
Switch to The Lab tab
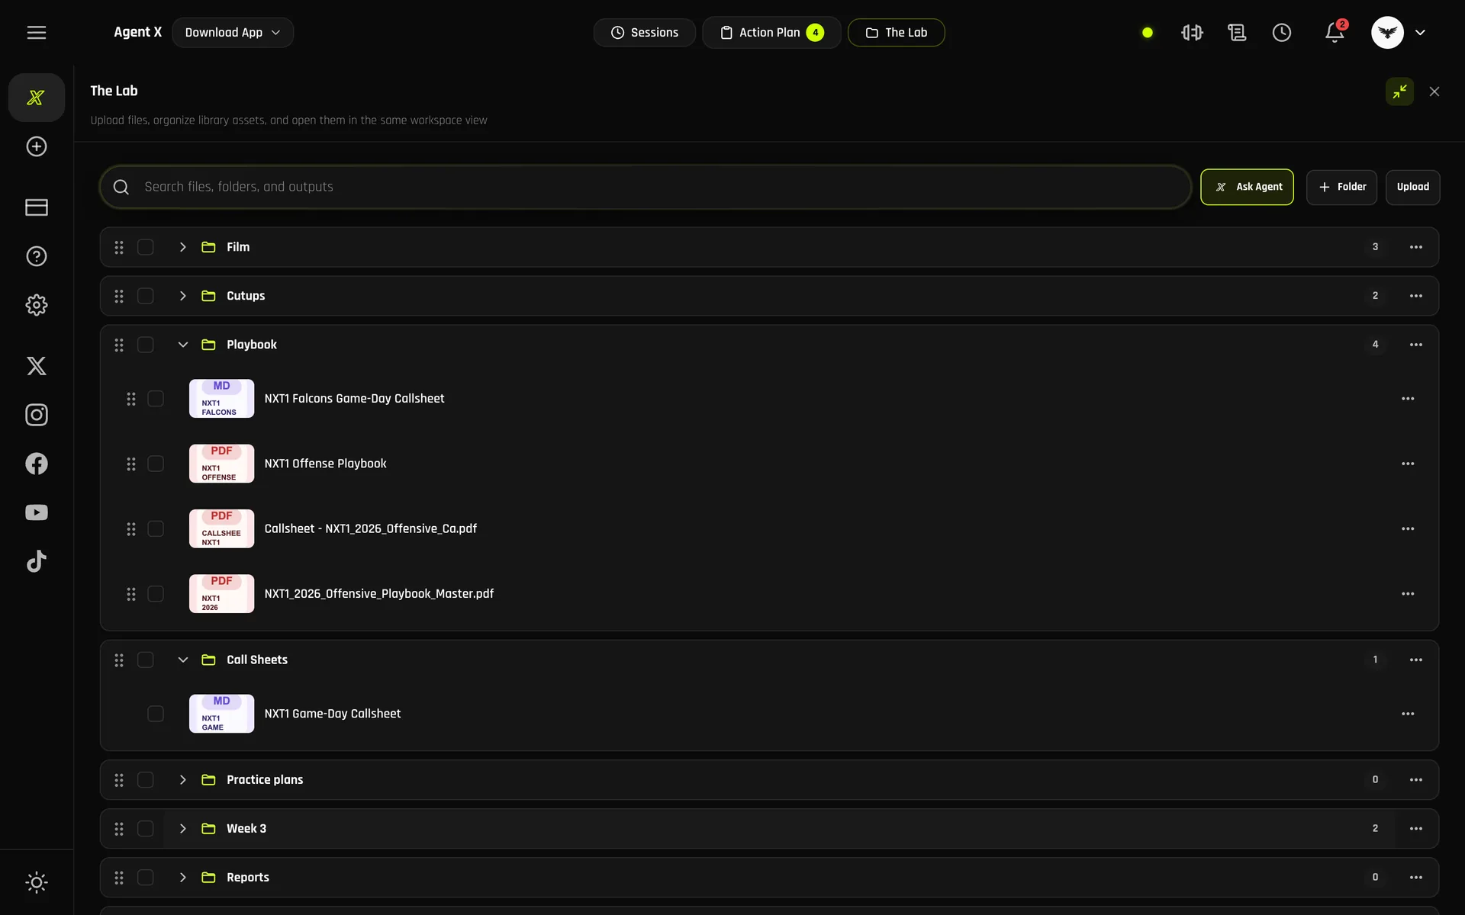(x=897, y=32)
